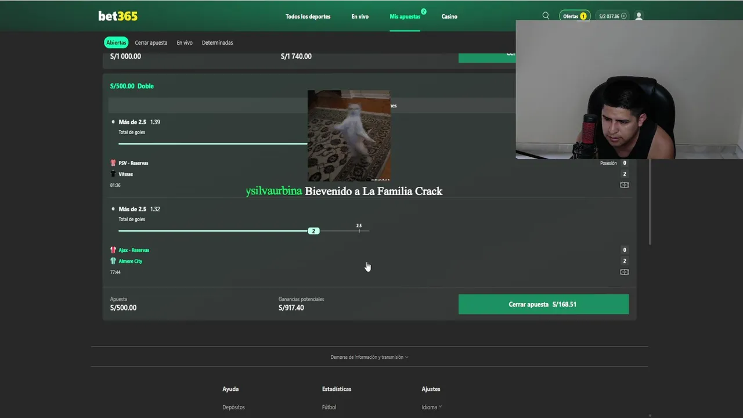Click the Ayuda footer heading
The height and width of the screenshot is (418, 743).
230,389
